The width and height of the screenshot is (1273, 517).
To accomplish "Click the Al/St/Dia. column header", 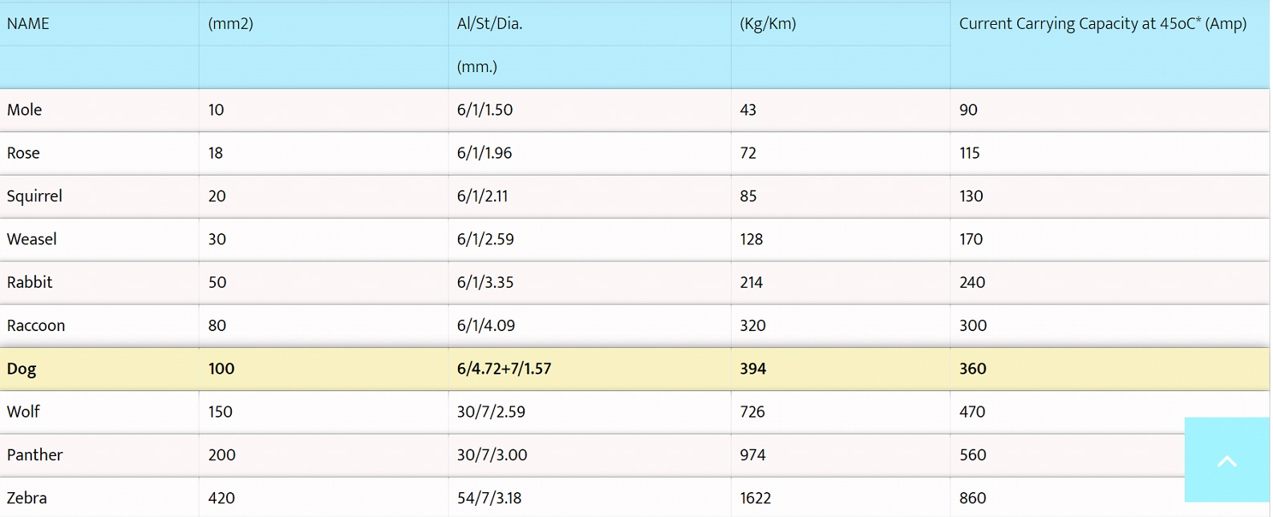I will pos(489,24).
